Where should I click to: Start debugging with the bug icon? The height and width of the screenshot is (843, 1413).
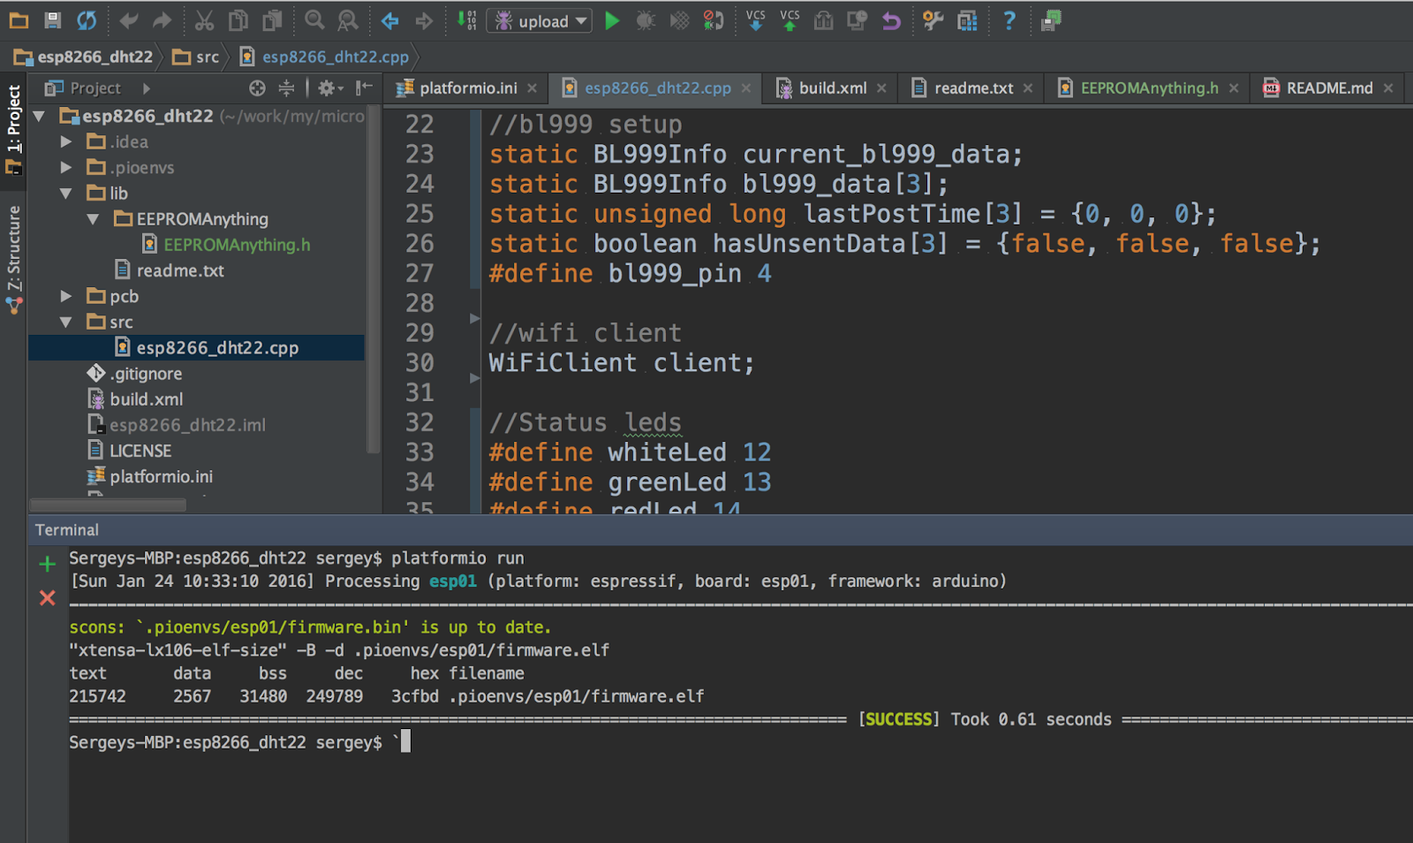[646, 20]
